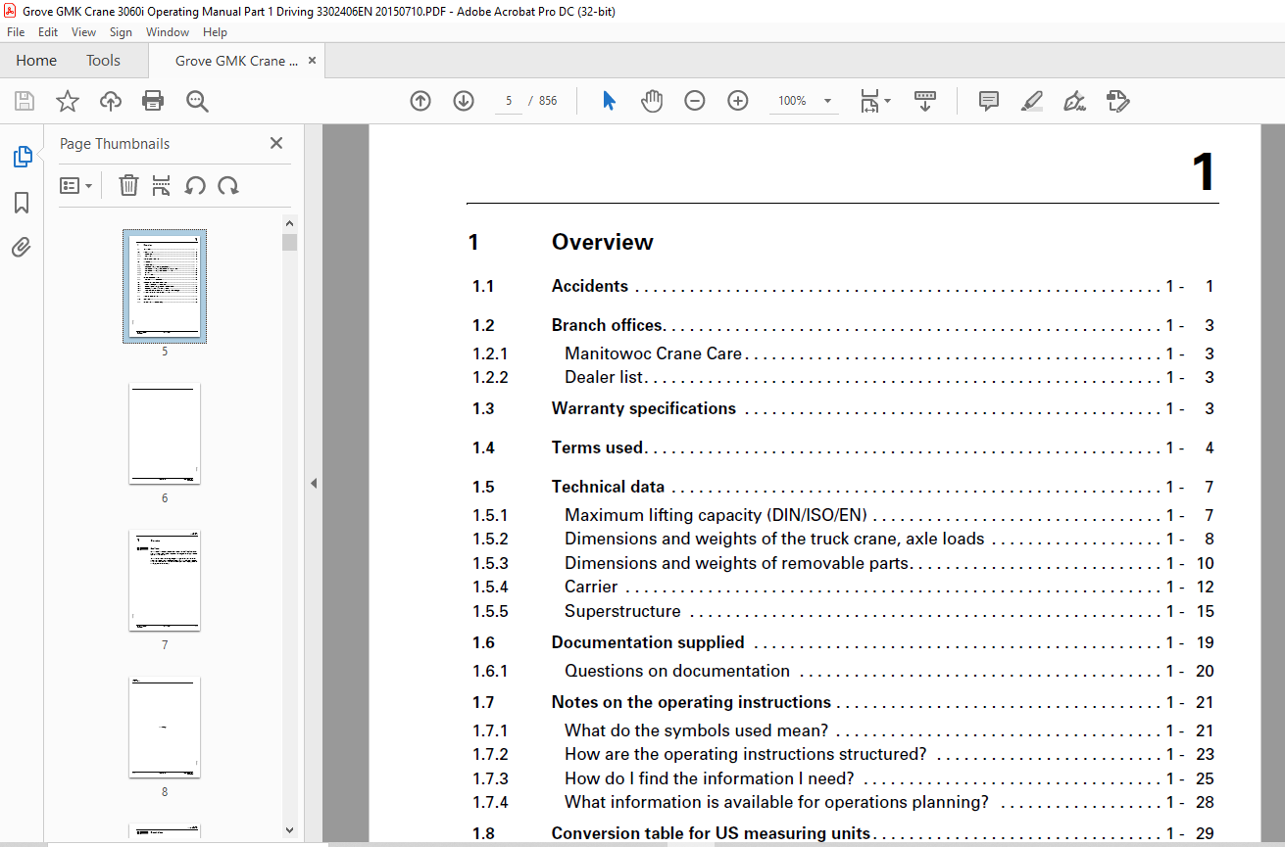
Task: Activate the hand pan tool
Action: (652, 101)
